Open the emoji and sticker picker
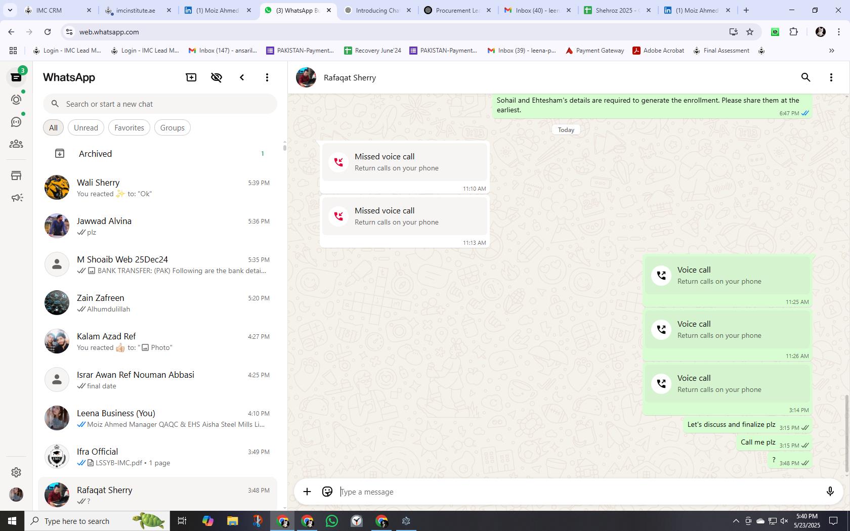The height and width of the screenshot is (531, 850). coord(327,492)
